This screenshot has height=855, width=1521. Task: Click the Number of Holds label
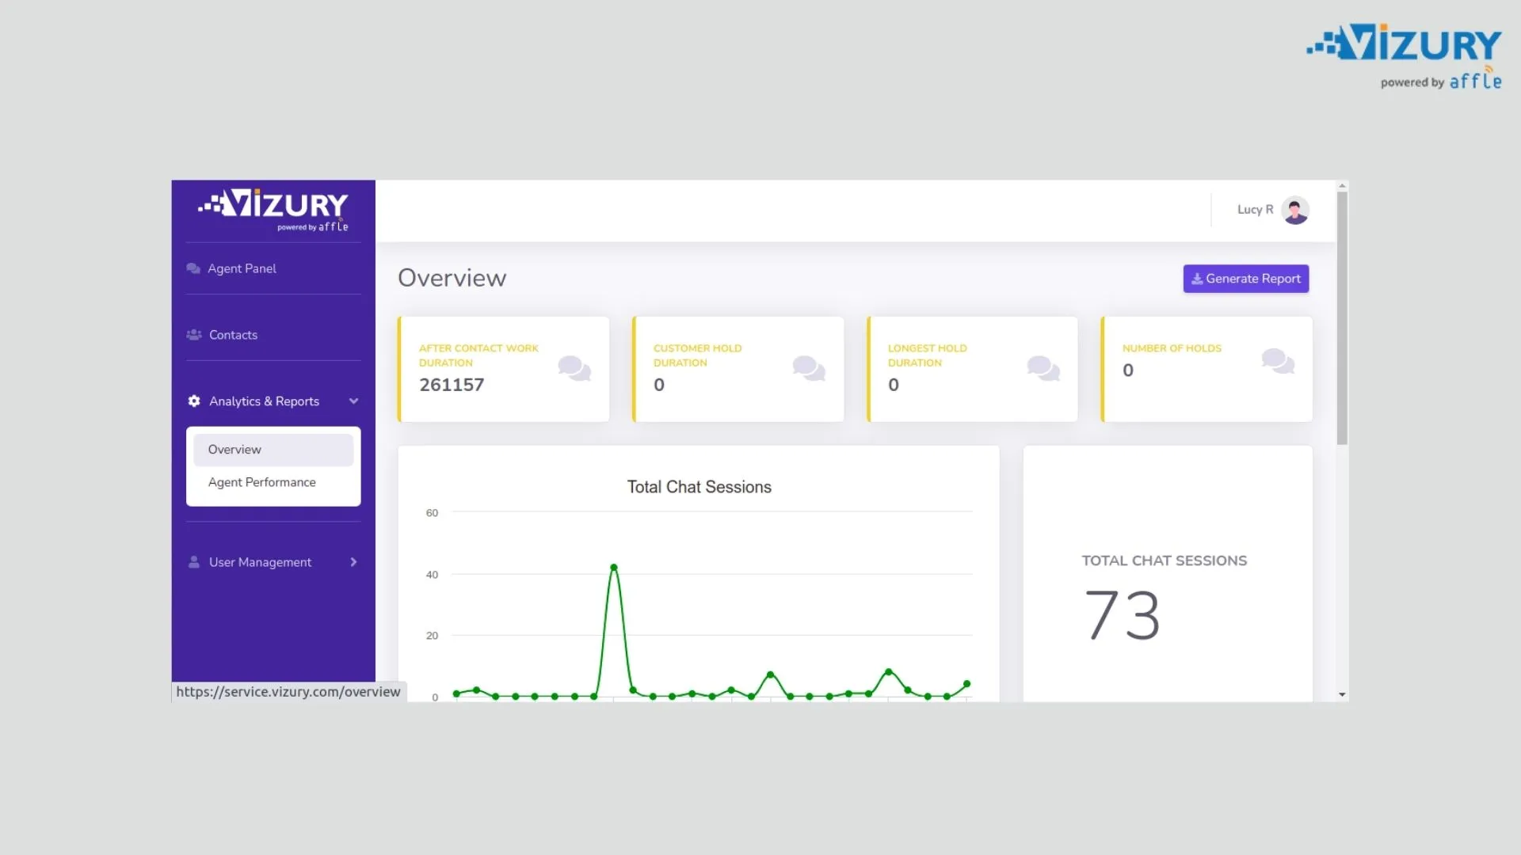click(x=1172, y=348)
